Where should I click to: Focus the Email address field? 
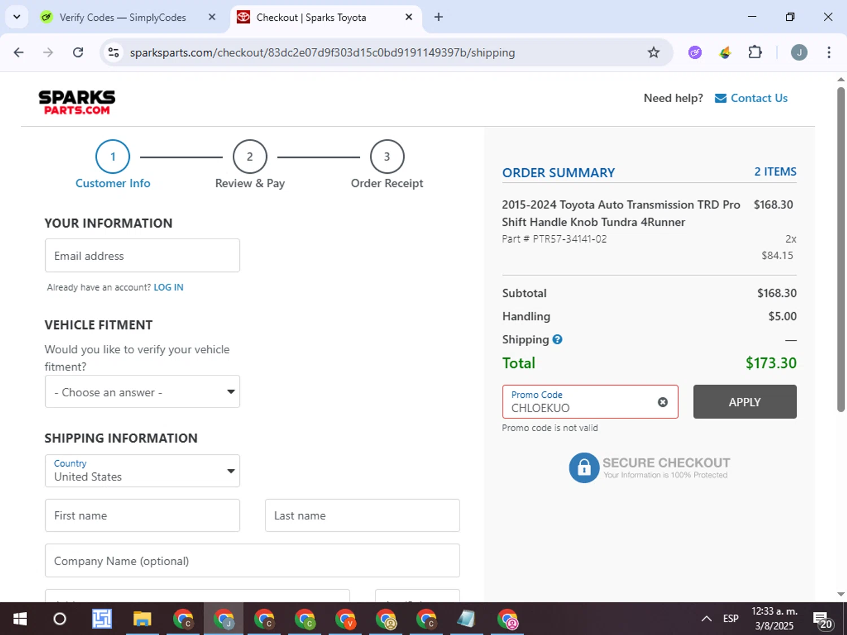coord(142,256)
